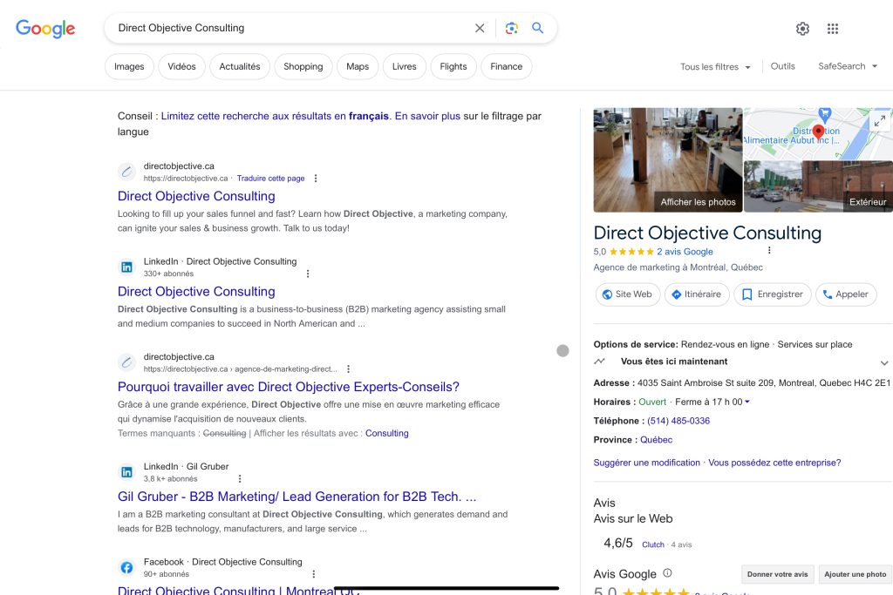Click the Site Web button

click(626, 294)
